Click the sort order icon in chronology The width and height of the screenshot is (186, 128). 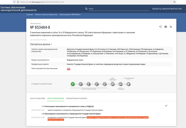pos(166,106)
